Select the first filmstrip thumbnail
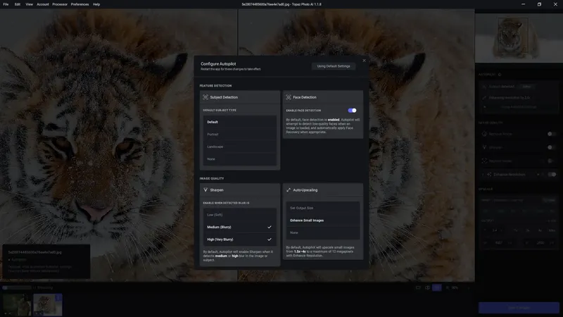Viewport: 563px width, 317px height. (16, 304)
